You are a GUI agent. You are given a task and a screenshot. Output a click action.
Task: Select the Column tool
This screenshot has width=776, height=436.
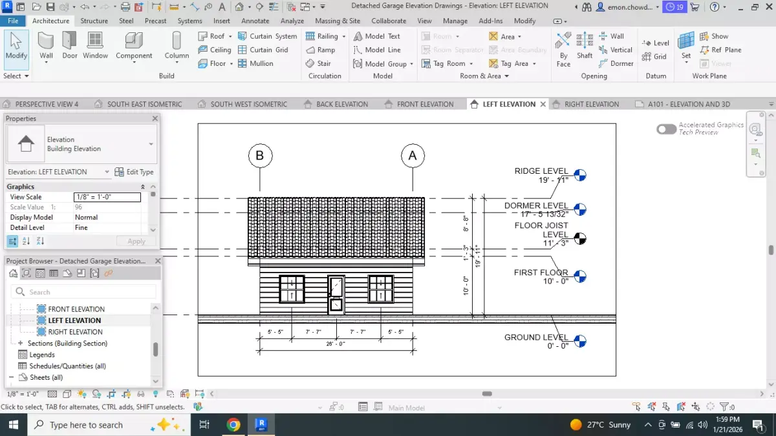[177, 47]
